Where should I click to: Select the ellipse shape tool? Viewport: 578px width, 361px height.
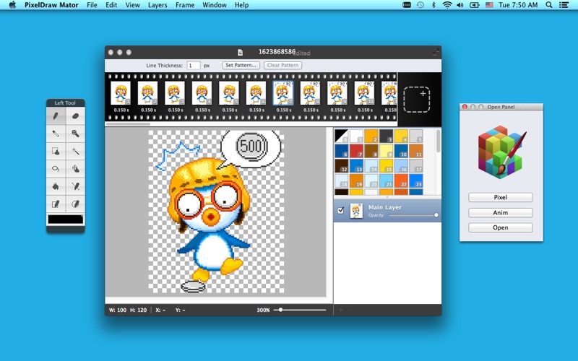[75, 204]
